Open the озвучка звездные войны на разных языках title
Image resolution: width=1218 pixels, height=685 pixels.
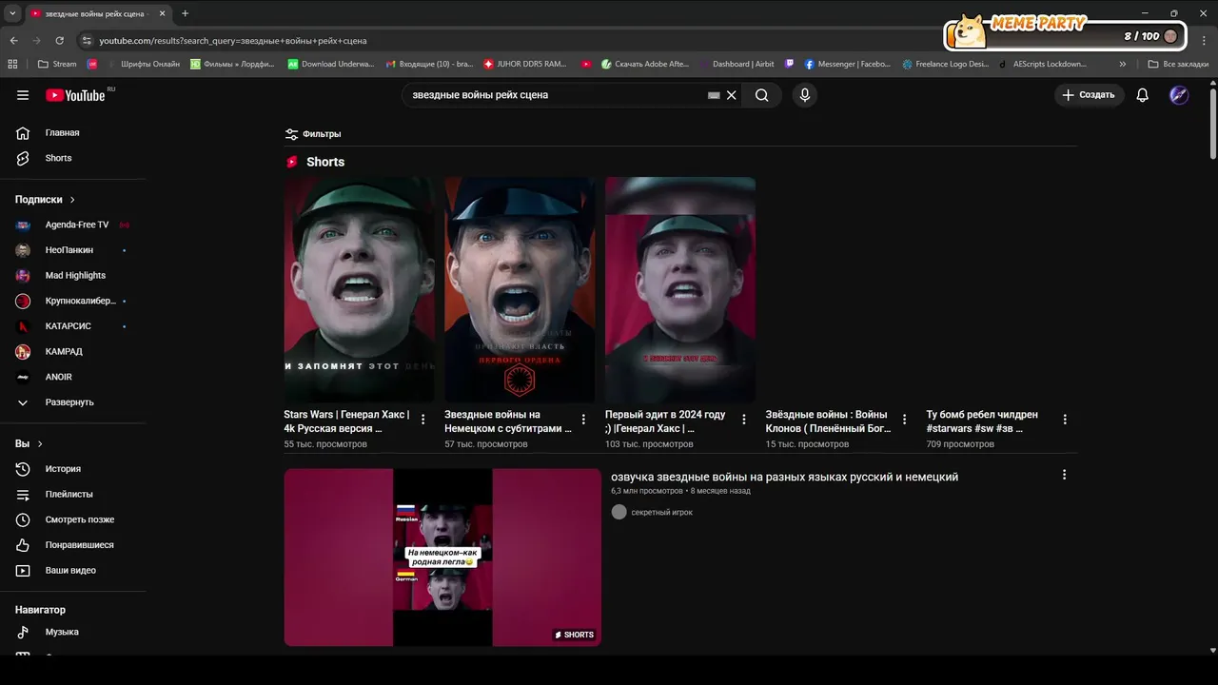click(x=784, y=478)
